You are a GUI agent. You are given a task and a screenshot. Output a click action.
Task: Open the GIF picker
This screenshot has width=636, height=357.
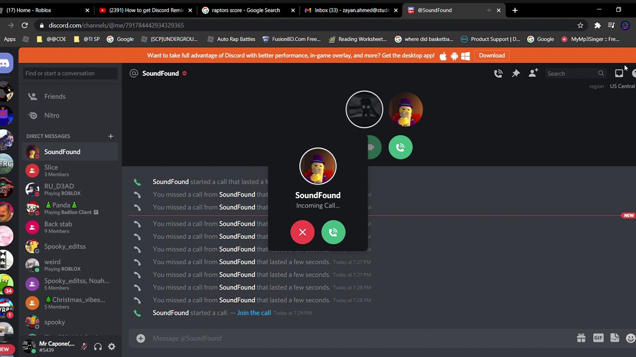[x=598, y=338]
